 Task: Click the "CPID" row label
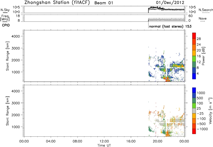[6, 25]
